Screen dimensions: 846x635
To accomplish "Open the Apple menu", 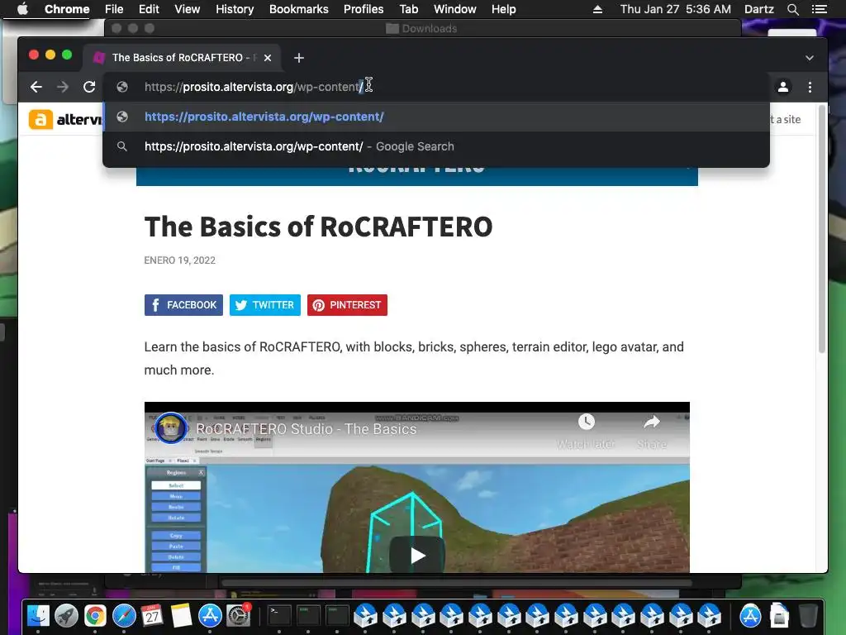I will pyautogui.click(x=22, y=9).
